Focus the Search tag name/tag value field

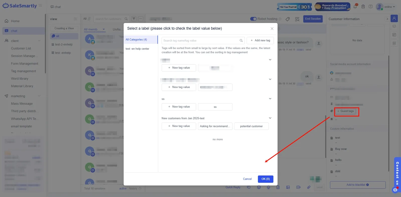click(x=203, y=40)
